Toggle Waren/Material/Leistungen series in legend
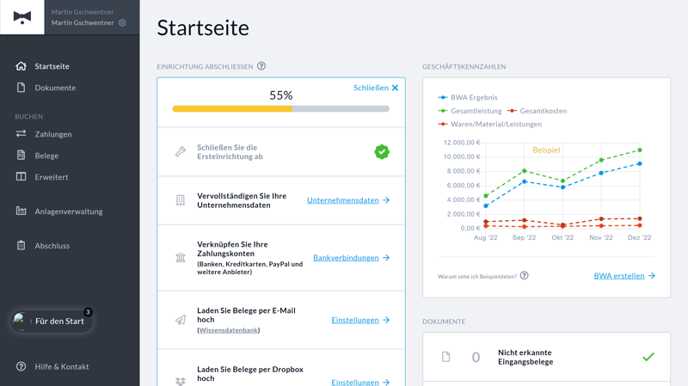This screenshot has height=386, width=688. coord(489,124)
